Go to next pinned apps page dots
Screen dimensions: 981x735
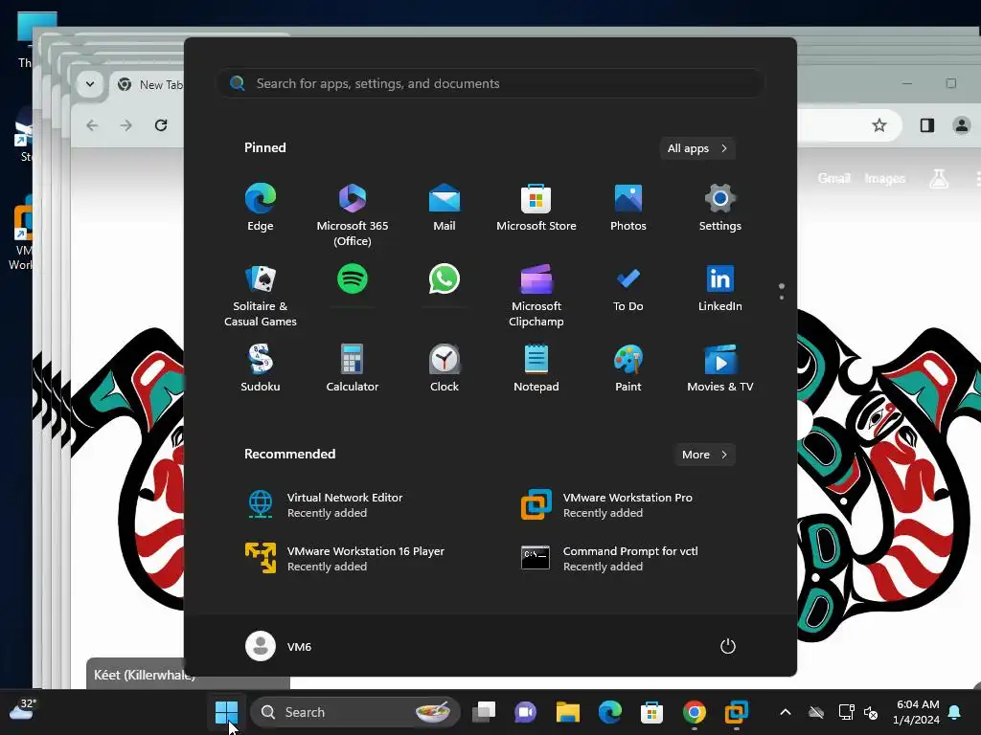[x=782, y=291]
